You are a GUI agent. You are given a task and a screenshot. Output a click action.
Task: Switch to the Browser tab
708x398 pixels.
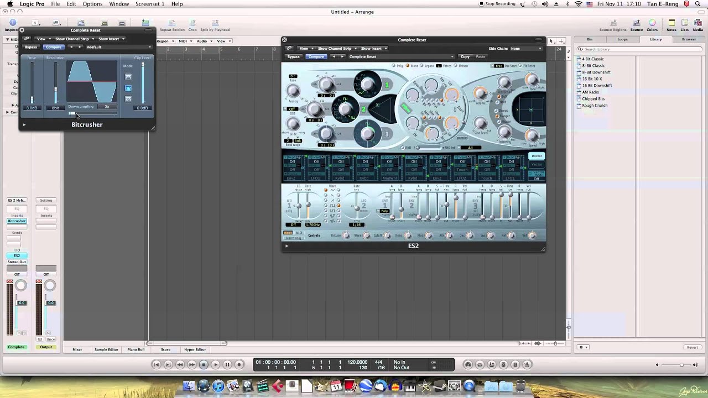pos(689,39)
